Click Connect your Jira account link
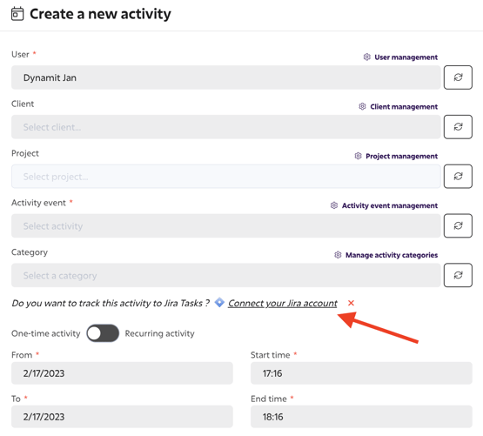The image size is (483, 436). pyautogui.click(x=283, y=304)
